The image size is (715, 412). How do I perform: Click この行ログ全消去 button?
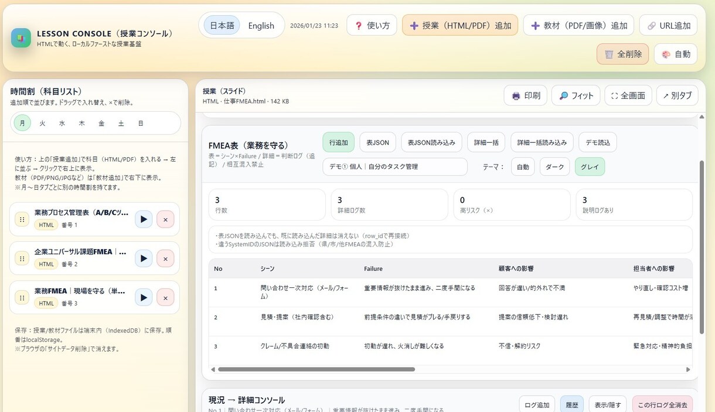pos(662,405)
